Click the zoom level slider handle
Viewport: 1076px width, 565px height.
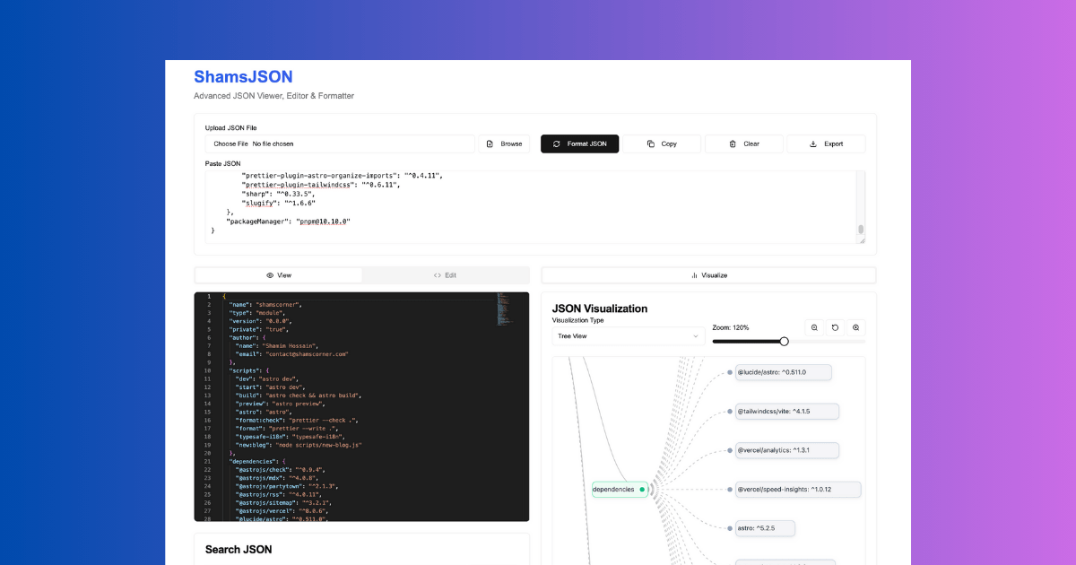pos(785,341)
